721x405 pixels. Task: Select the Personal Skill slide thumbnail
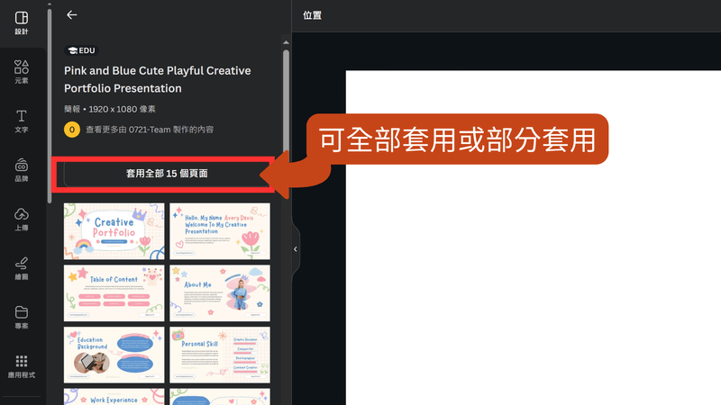pos(220,354)
